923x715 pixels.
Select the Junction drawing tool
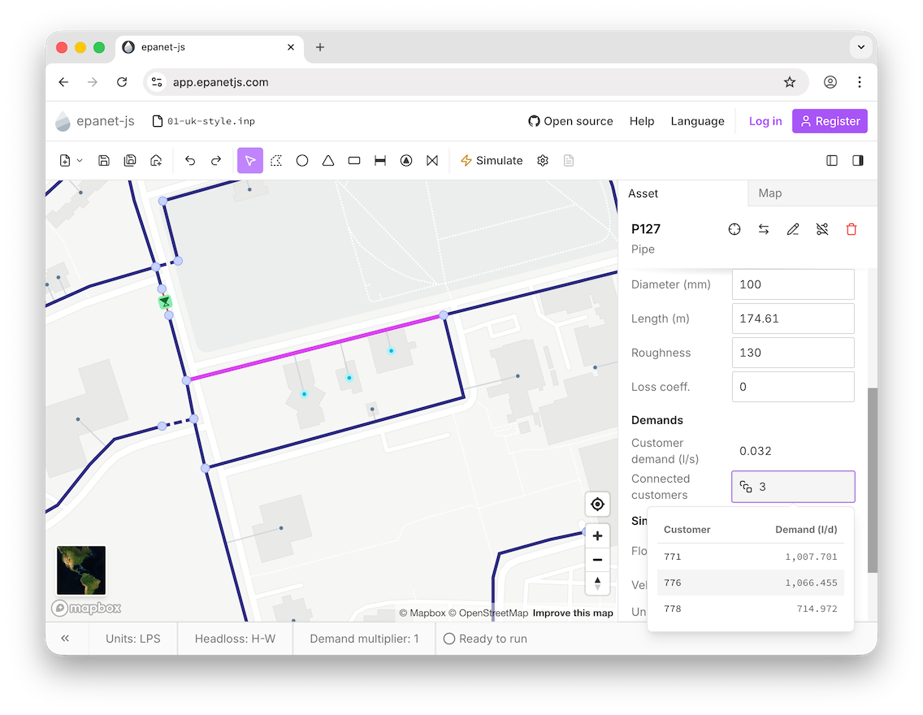302,160
